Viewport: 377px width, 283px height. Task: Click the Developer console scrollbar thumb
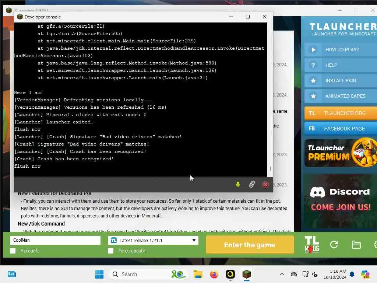coord(270,168)
